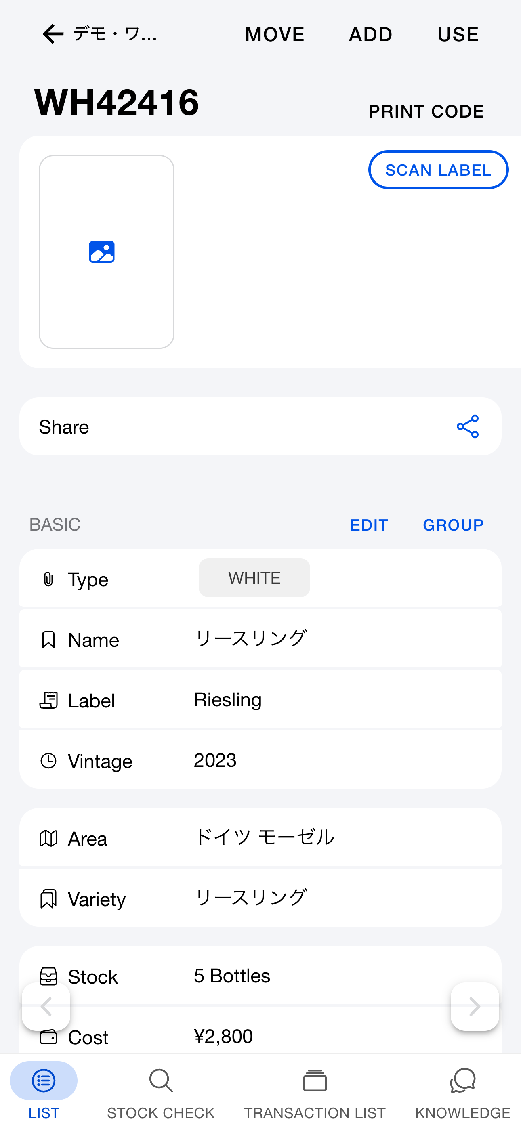The height and width of the screenshot is (1129, 521).
Task: Tap the SCAN LABEL button
Action: point(439,170)
